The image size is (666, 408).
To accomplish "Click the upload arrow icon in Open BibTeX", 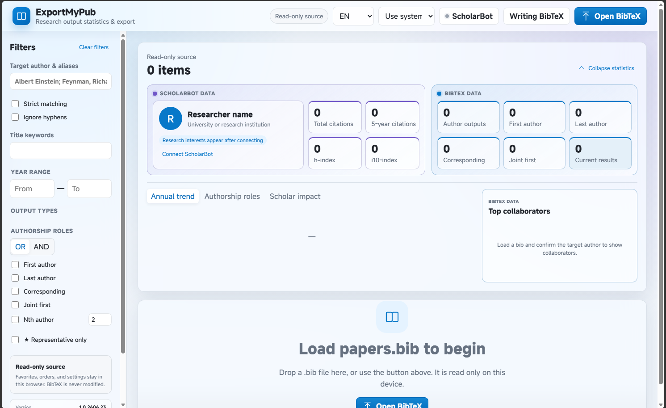I will (x=586, y=16).
